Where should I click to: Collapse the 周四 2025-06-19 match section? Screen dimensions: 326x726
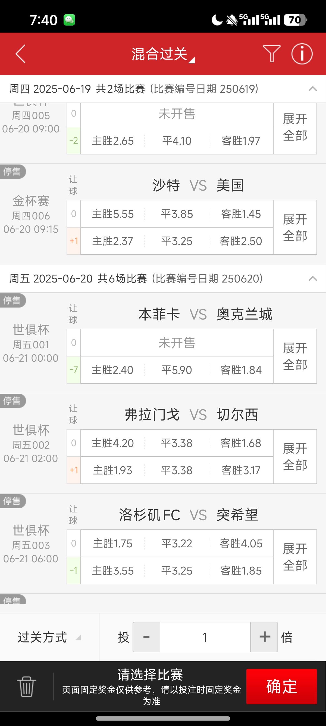pyautogui.click(x=312, y=89)
